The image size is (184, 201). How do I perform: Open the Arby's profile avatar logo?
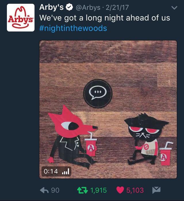click(21, 18)
